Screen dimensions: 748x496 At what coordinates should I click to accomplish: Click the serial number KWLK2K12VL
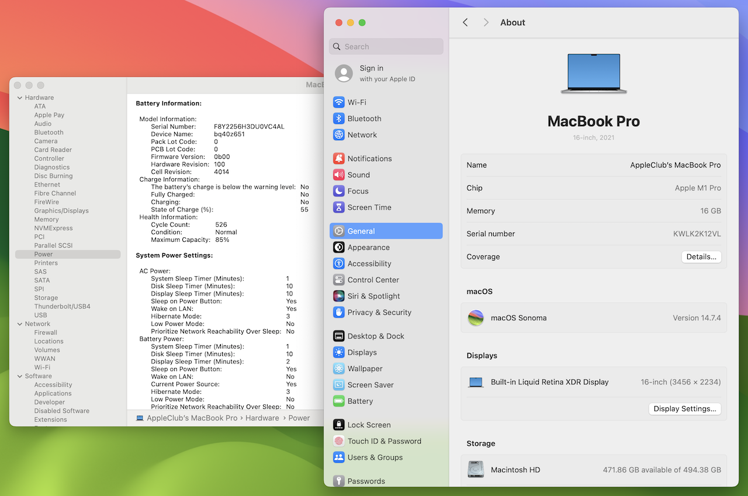click(697, 234)
